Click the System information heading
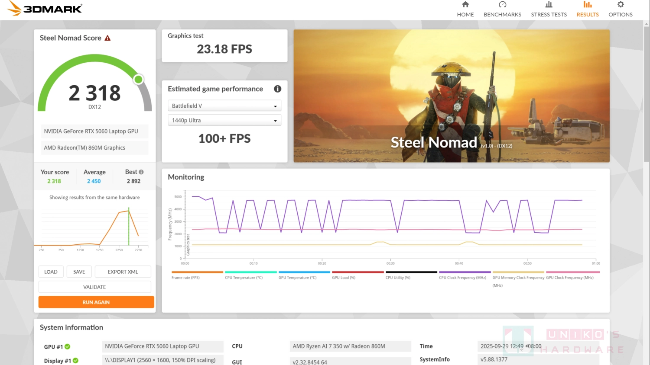650x365 pixels. coord(71,327)
